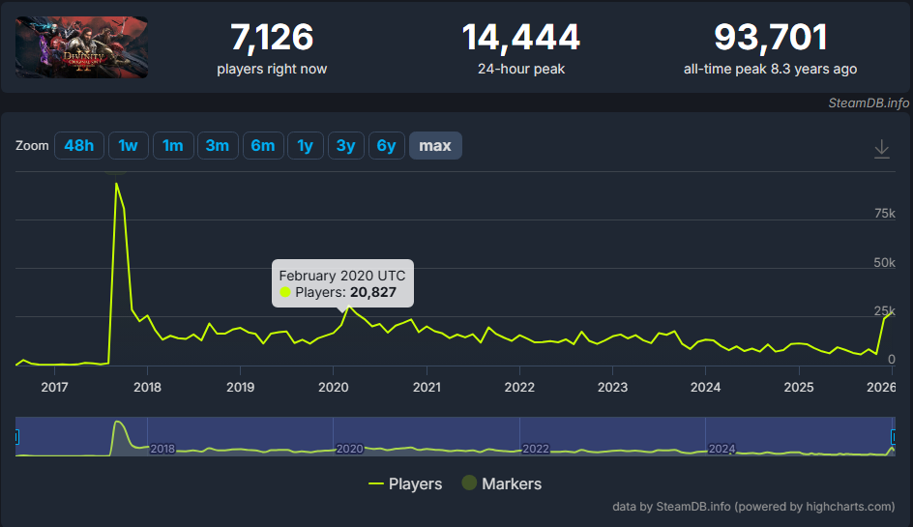Click the 50k y-axis label
The height and width of the screenshot is (527, 913).
(x=884, y=263)
